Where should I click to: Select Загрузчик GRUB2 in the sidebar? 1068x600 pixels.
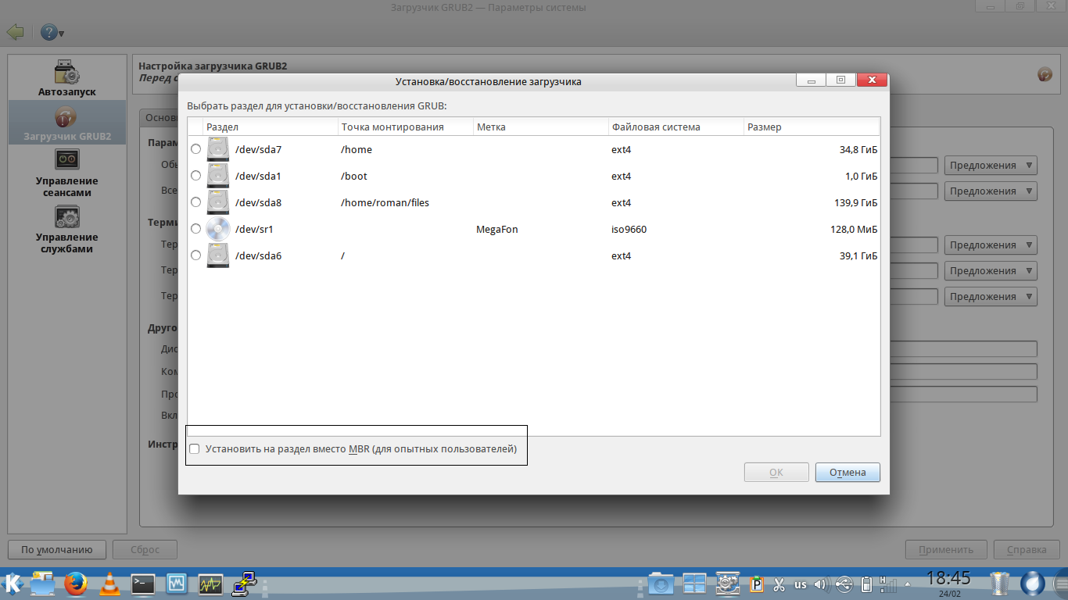click(x=67, y=123)
